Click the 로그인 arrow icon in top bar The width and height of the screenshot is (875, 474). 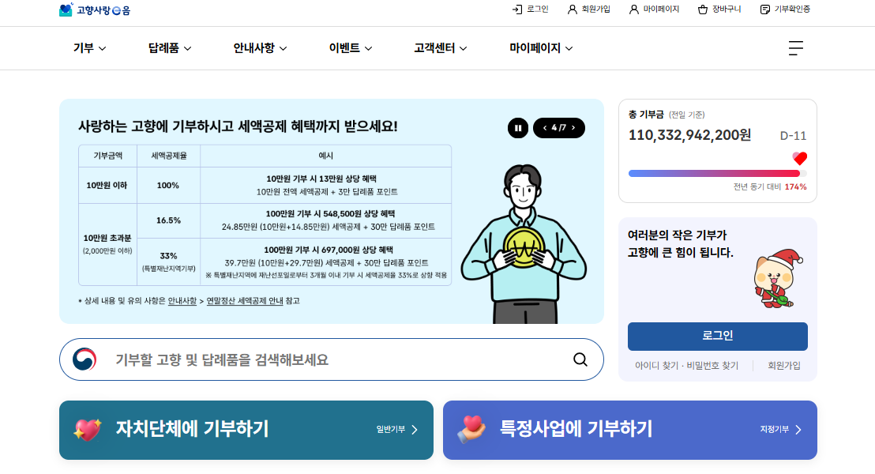[517, 9]
